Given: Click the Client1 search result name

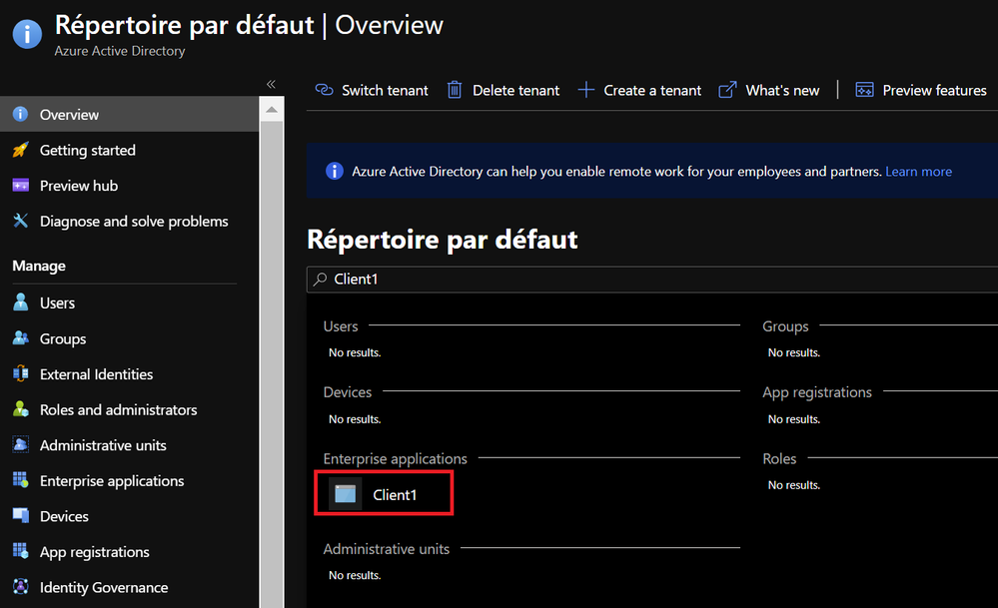Looking at the screenshot, I should [x=395, y=495].
